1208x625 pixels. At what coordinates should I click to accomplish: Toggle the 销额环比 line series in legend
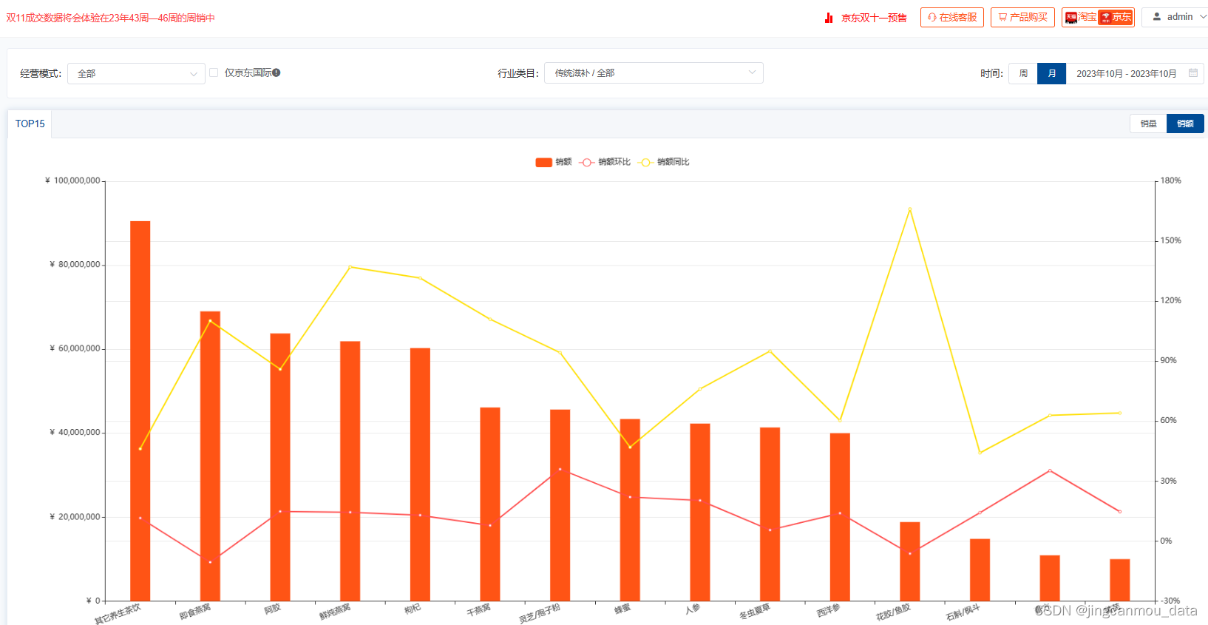[x=605, y=162]
